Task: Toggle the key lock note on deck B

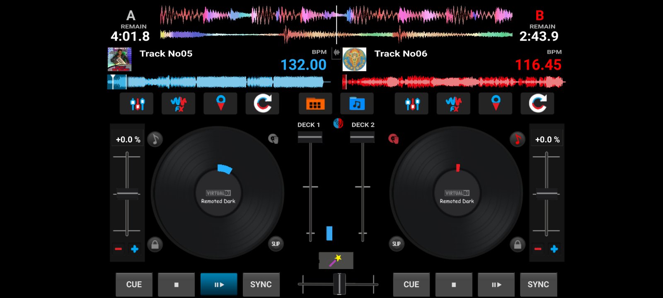Action: click(517, 139)
